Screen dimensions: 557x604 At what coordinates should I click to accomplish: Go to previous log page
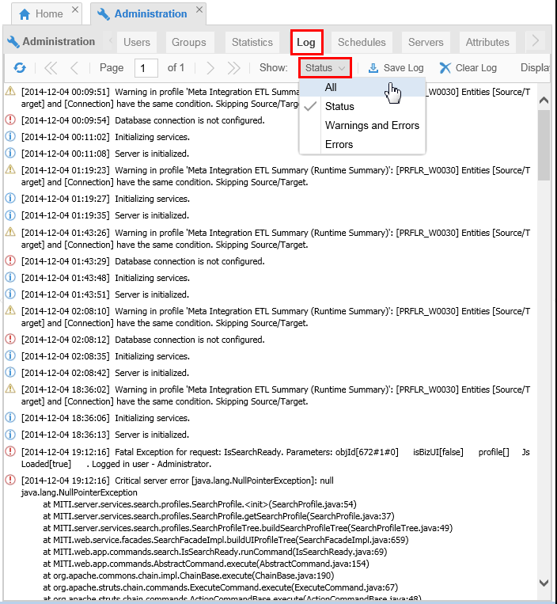pos(74,68)
